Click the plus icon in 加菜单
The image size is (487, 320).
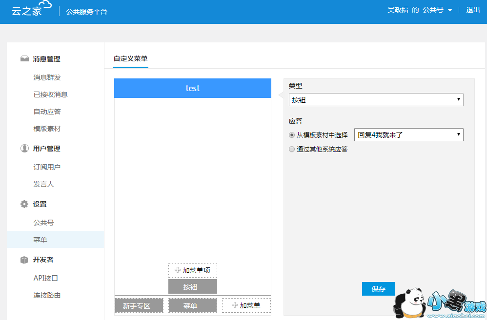235,305
